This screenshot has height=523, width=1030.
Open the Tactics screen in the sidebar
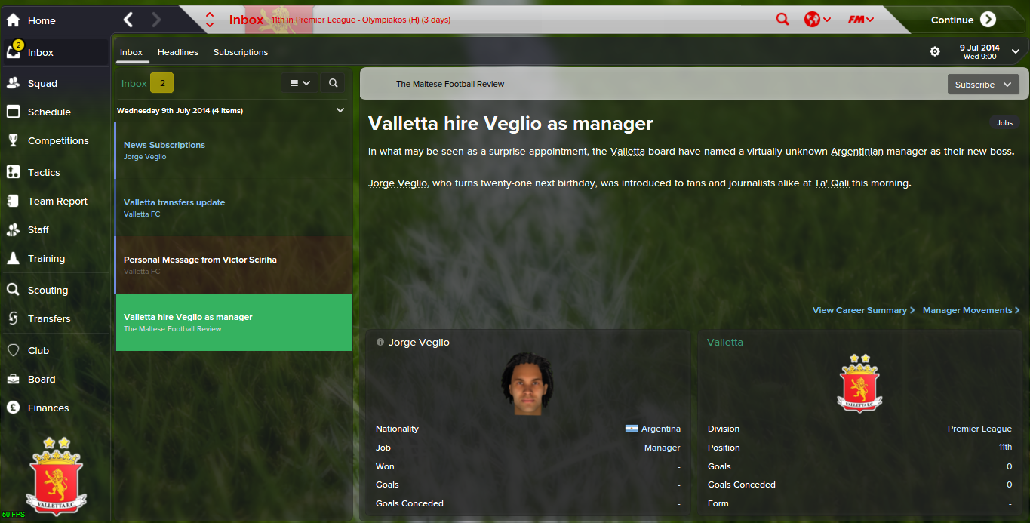click(x=54, y=172)
